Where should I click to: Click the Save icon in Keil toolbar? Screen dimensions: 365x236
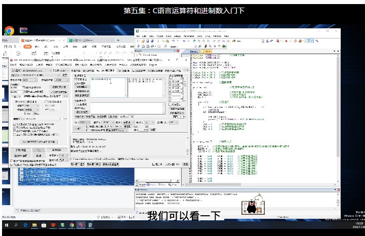(147, 41)
